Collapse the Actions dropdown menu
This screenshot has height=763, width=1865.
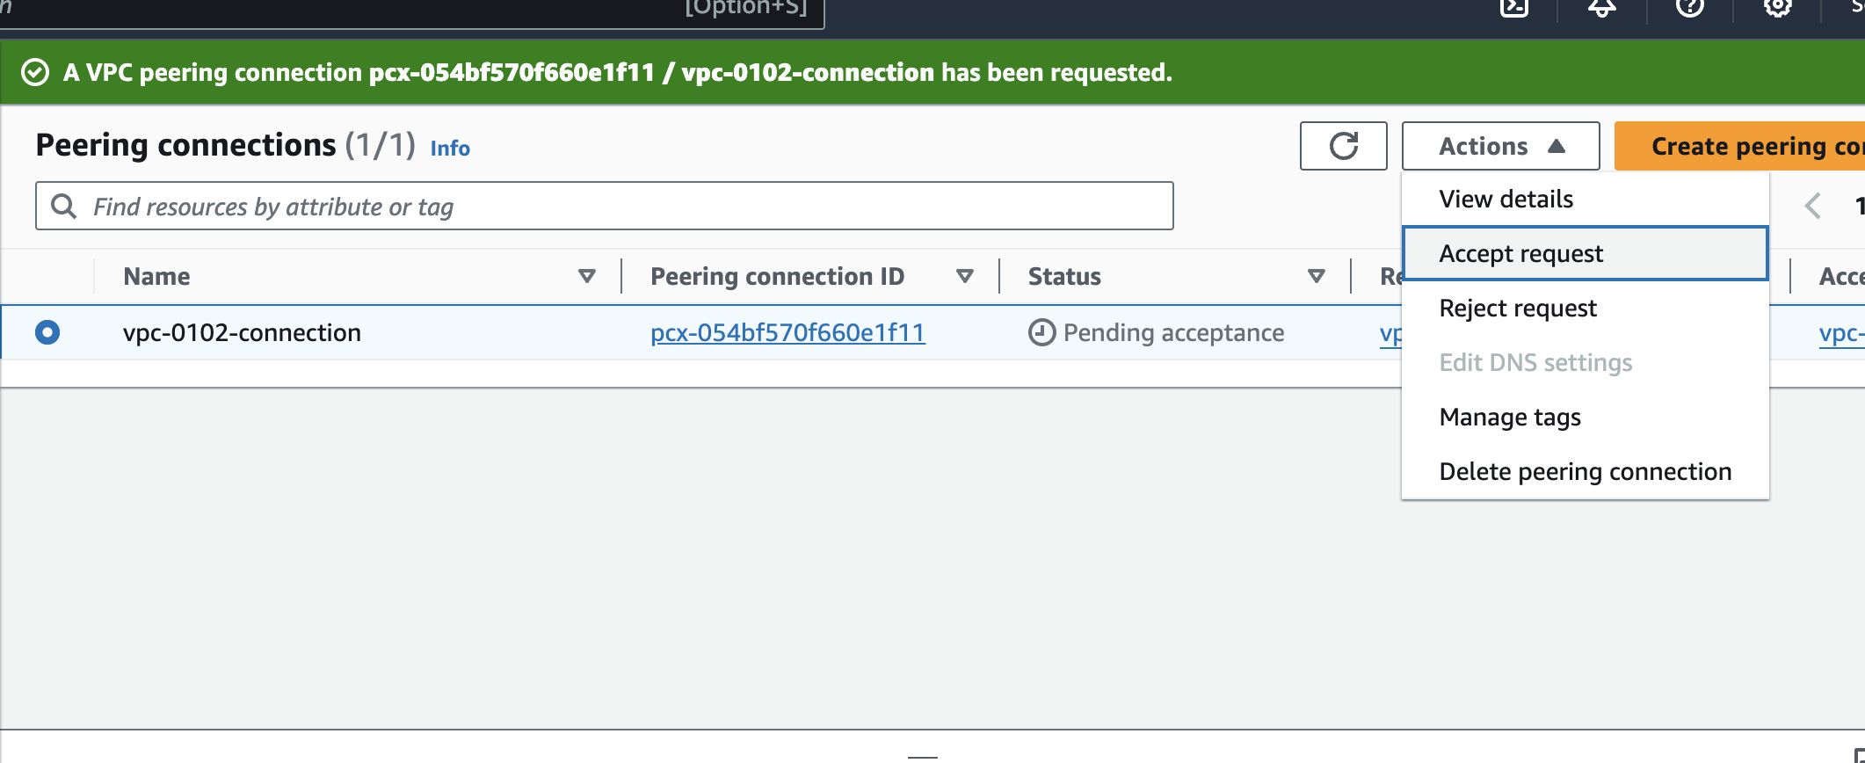1500,146
